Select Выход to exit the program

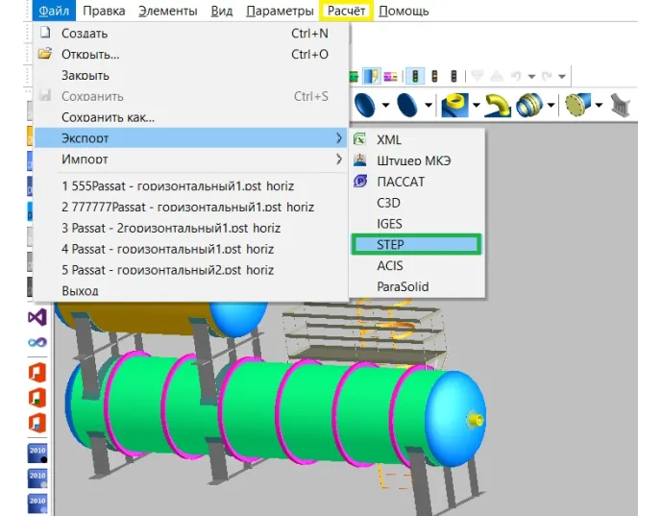pos(80,290)
